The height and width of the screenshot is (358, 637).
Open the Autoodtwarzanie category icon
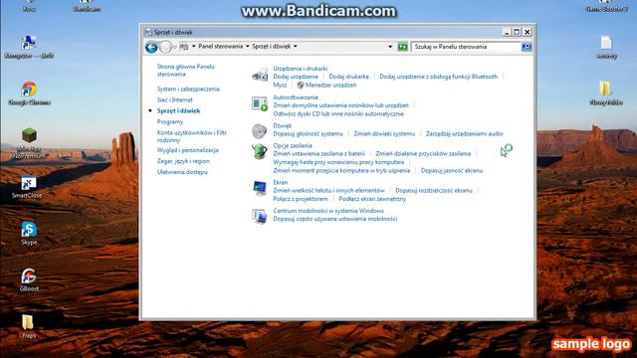[x=259, y=103]
